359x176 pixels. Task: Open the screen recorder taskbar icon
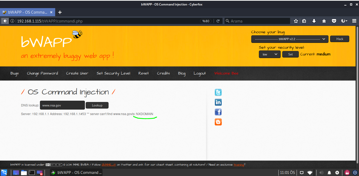[x=40, y=173]
